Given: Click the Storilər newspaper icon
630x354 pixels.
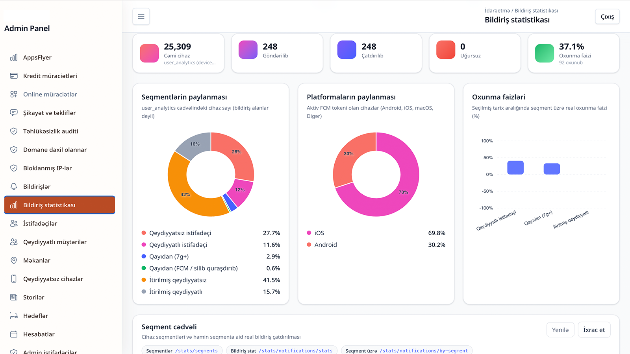Looking at the screenshot, I should (x=14, y=298).
